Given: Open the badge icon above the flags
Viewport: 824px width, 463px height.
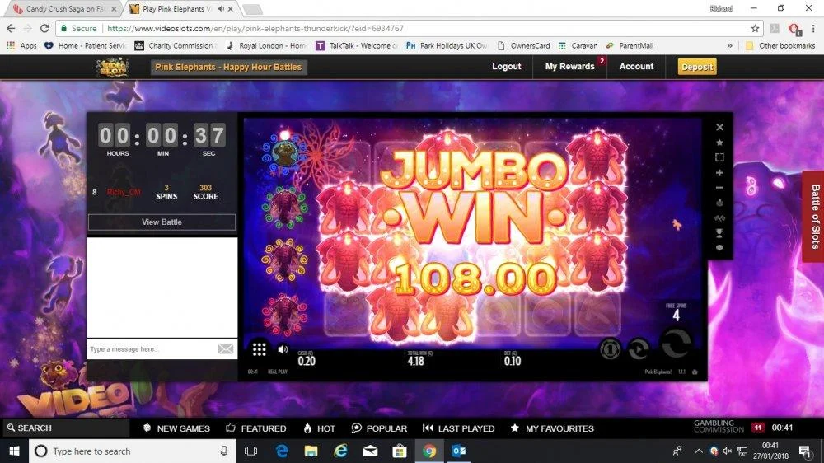Looking at the screenshot, I should click(x=719, y=203).
